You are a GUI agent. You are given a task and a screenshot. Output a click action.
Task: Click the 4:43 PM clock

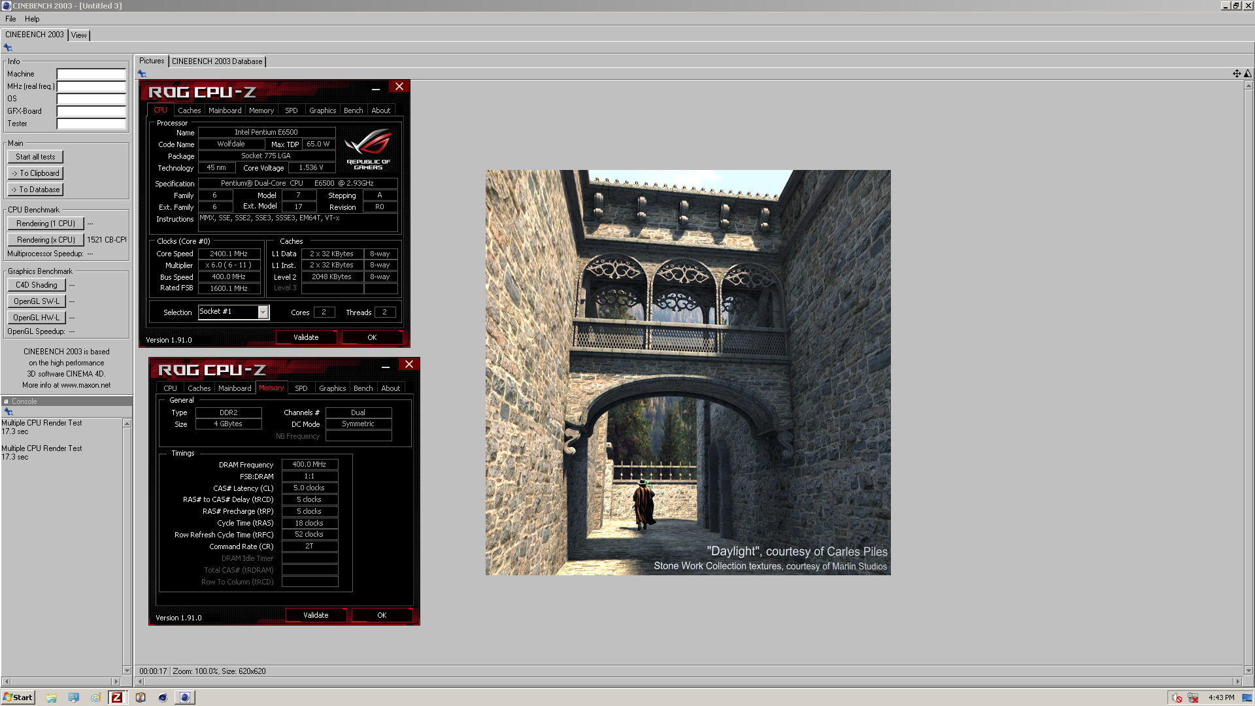[1221, 698]
